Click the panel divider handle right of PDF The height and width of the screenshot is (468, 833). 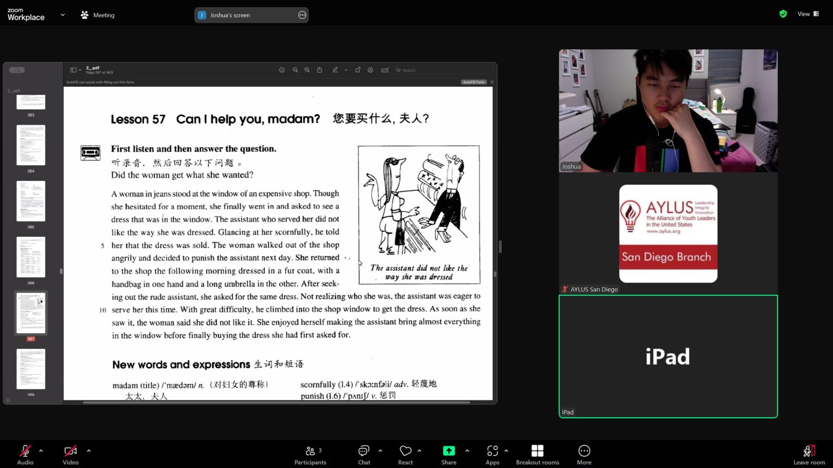pyautogui.click(x=500, y=246)
